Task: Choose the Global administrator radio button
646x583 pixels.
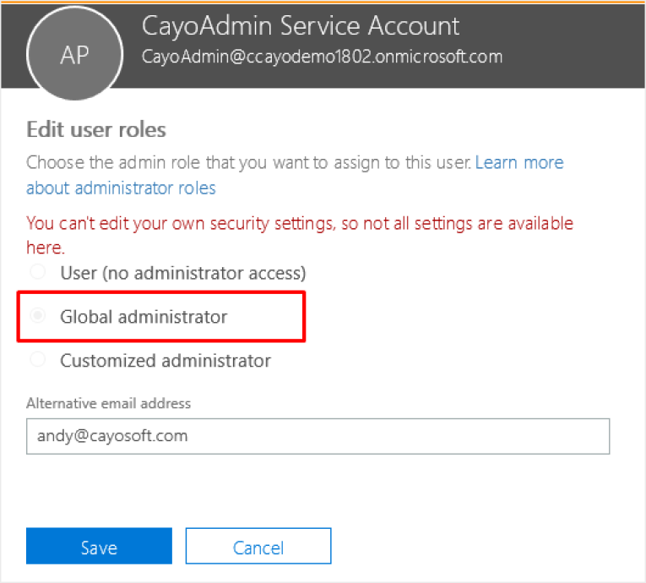Action: point(38,316)
